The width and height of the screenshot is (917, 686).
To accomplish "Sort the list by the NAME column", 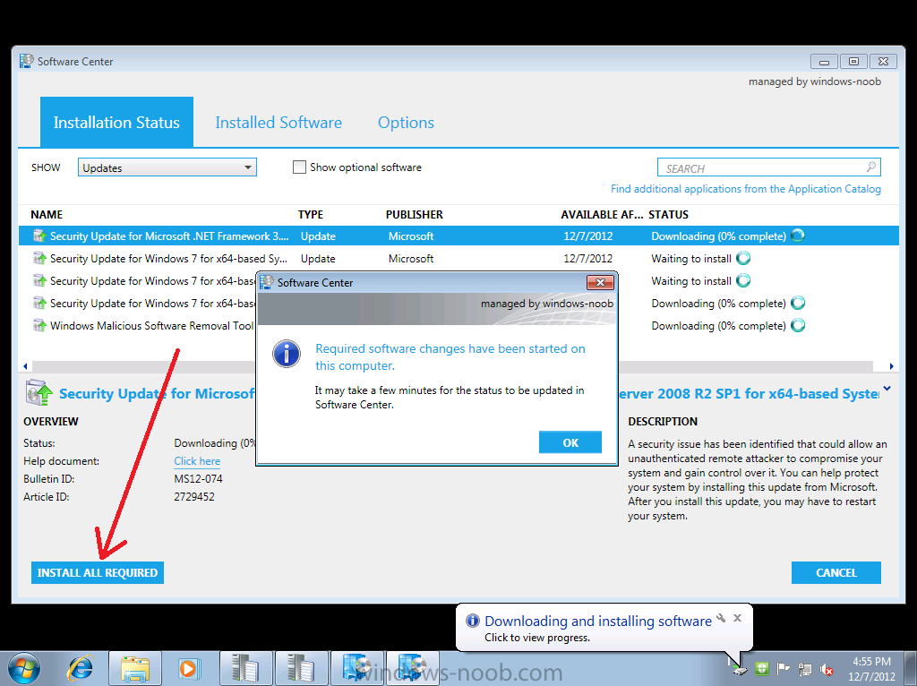I will pyautogui.click(x=47, y=215).
